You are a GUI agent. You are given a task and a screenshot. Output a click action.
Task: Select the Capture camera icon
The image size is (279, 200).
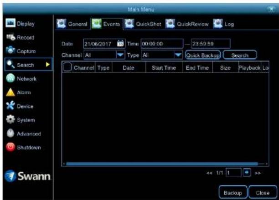10,50
